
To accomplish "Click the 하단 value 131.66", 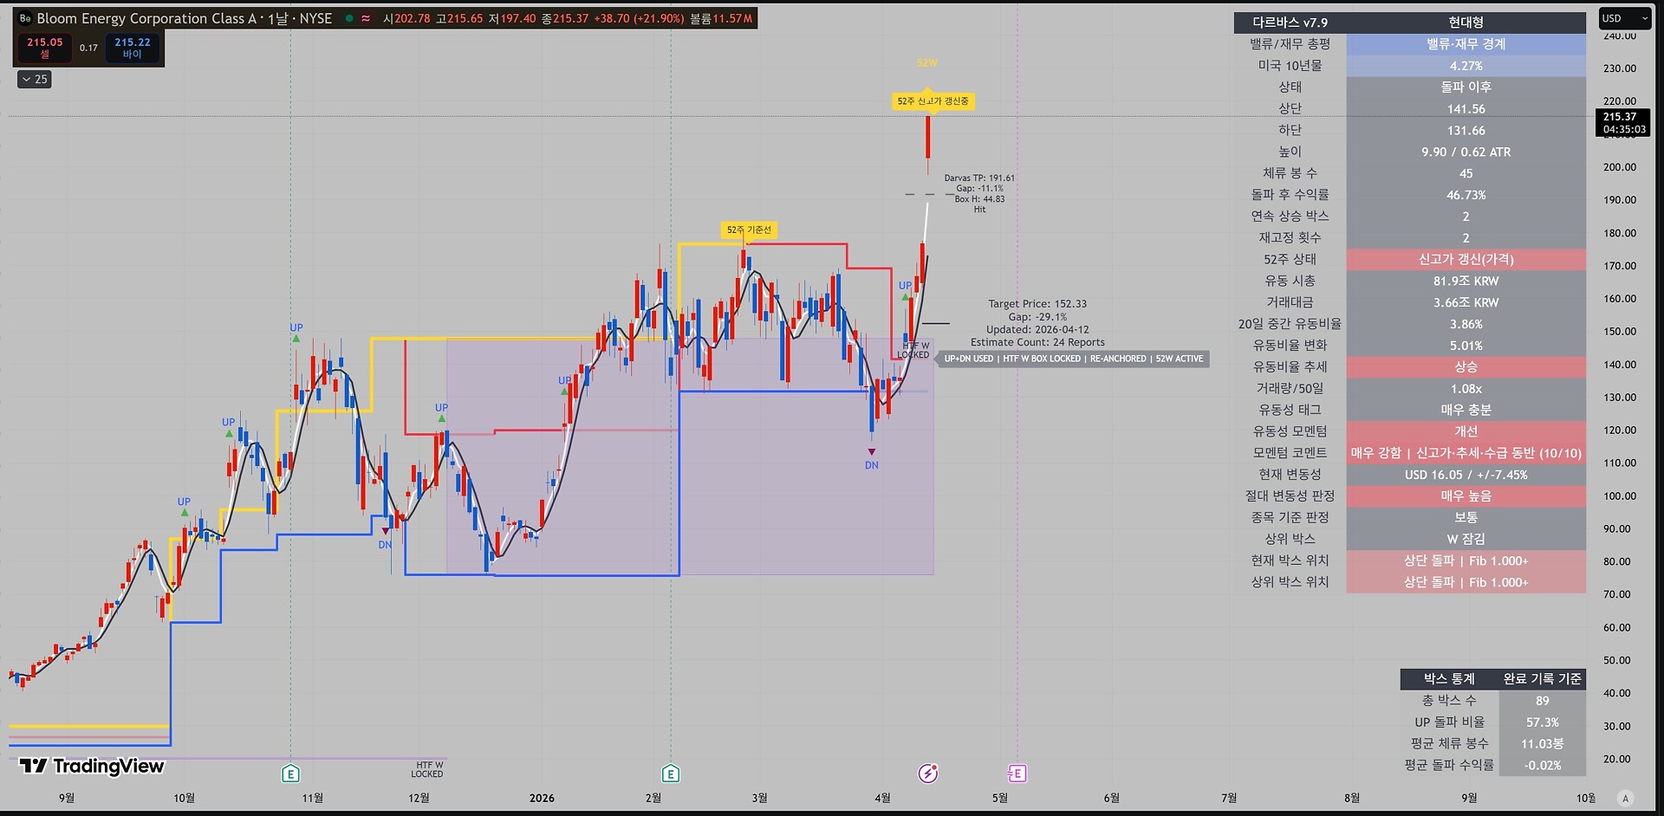I will click(1466, 131).
